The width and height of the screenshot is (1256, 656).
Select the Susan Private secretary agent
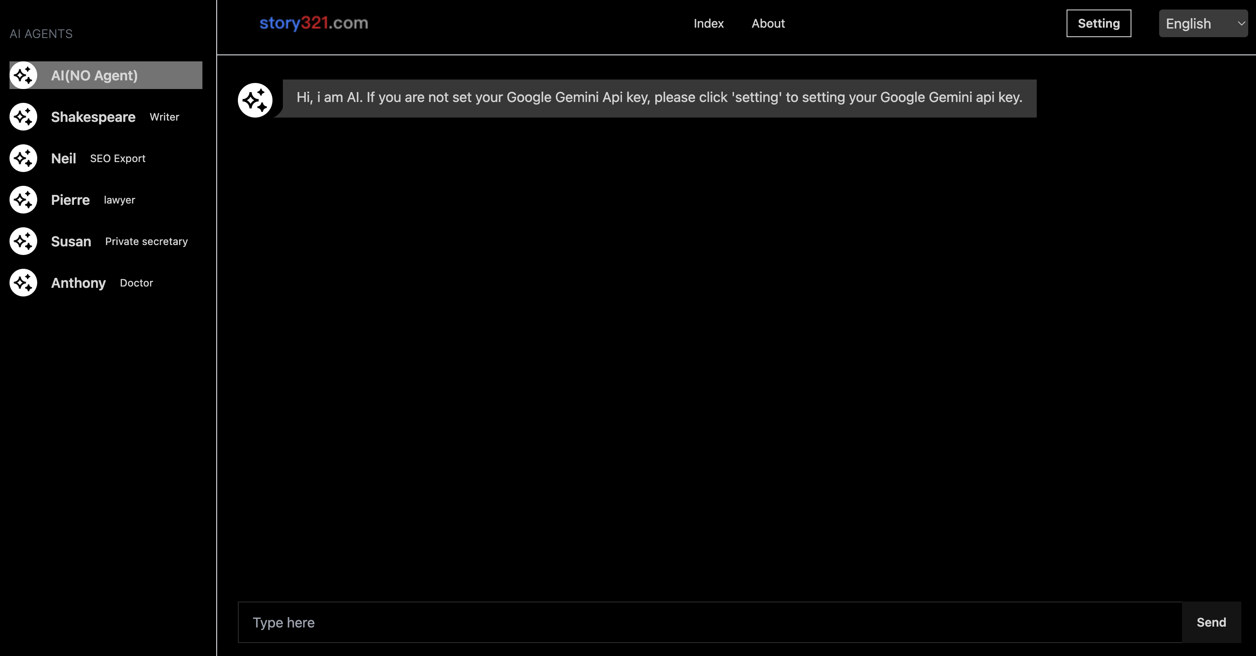click(x=119, y=241)
